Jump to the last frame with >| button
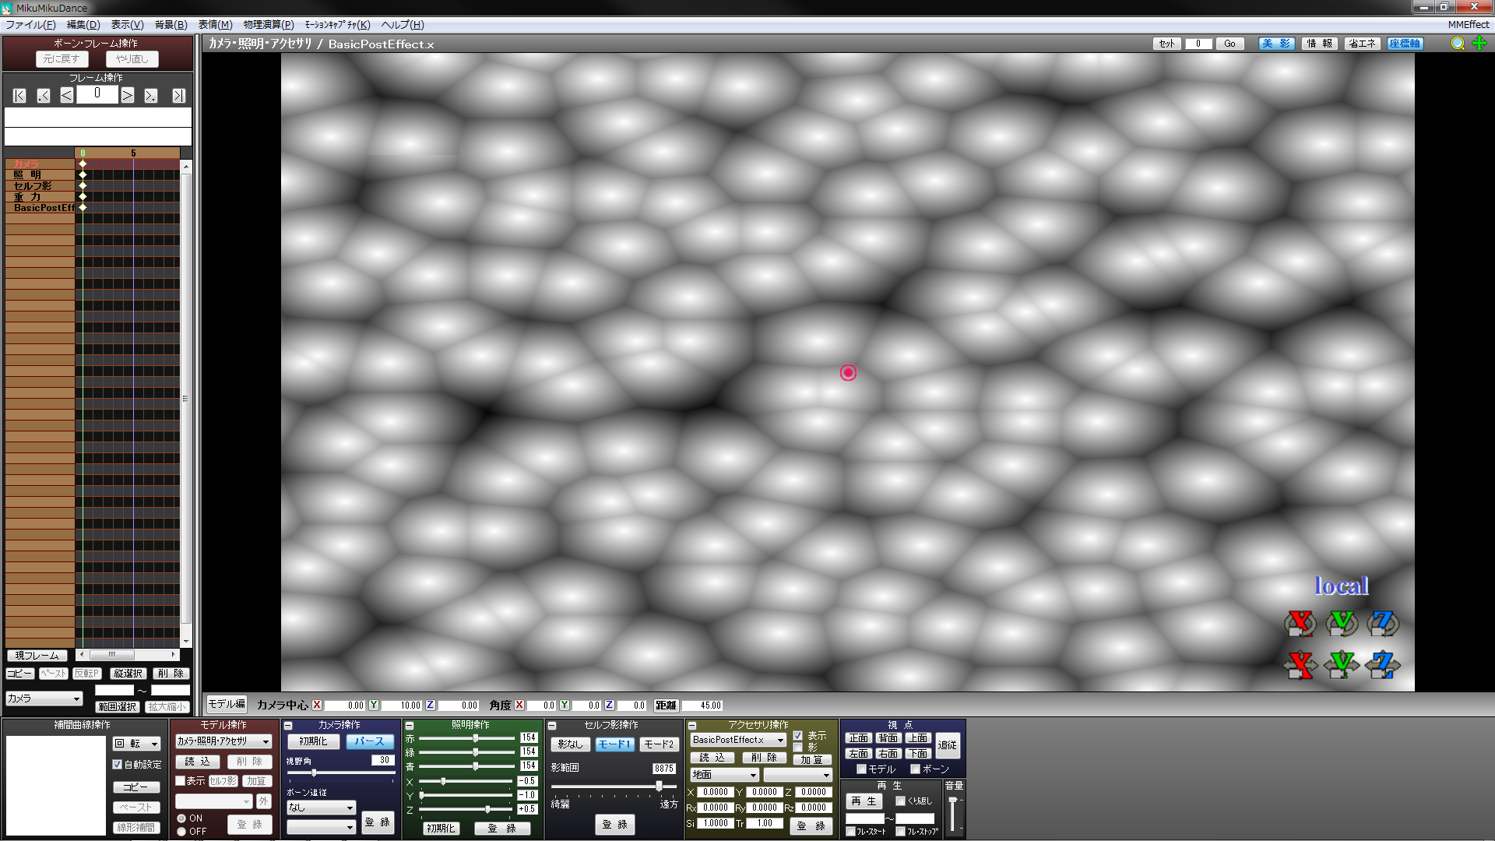This screenshot has height=841, width=1495. click(x=179, y=95)
